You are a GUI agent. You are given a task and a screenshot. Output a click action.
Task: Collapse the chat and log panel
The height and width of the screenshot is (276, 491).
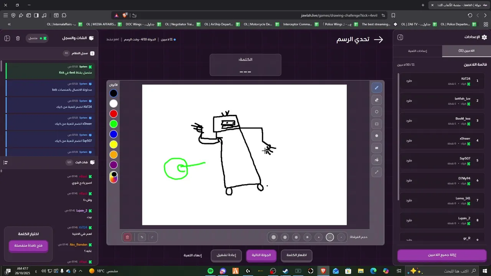7,38
